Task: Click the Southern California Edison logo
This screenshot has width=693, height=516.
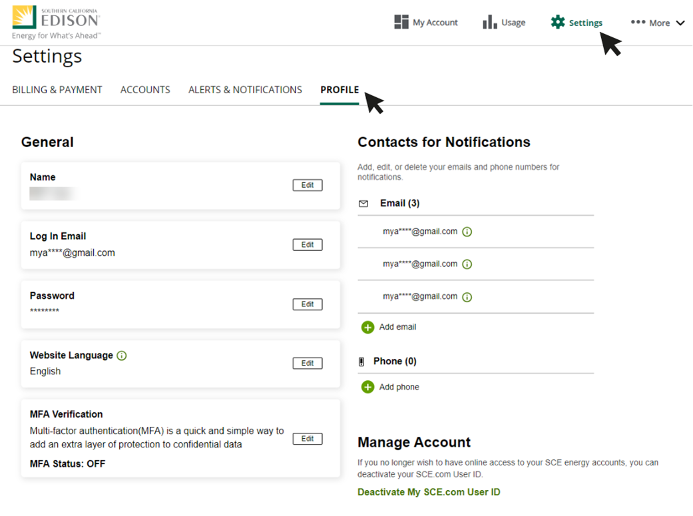Action: click(56, 22)
